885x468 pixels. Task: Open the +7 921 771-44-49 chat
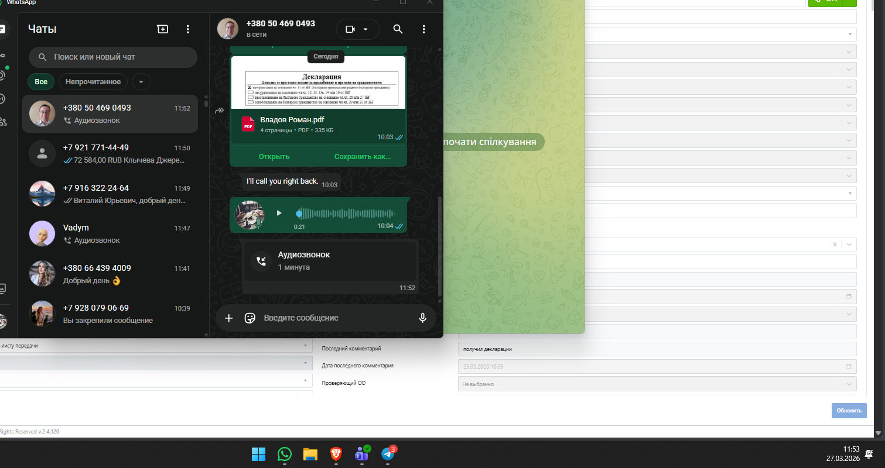click(x=110, y=154)
